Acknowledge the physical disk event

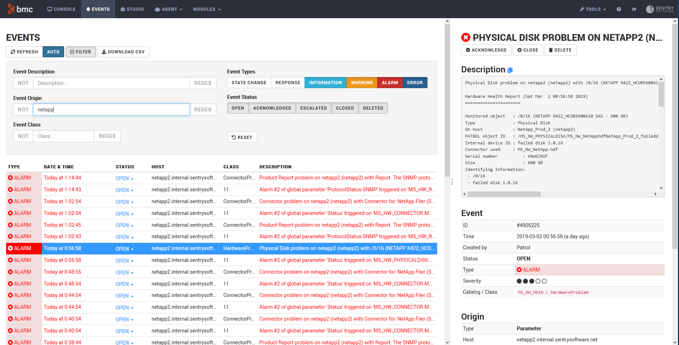(486, 50)
